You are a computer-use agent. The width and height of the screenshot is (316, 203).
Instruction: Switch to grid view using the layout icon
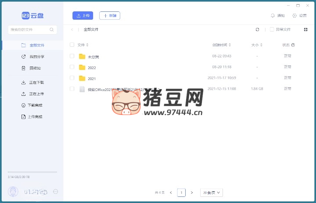coord(305,29)
